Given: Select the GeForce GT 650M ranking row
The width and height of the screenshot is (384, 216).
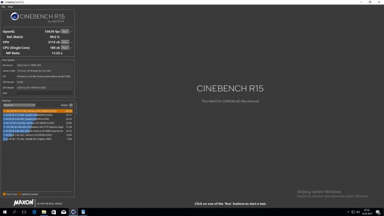Looking at the screenshot, I should click(38, 131).
